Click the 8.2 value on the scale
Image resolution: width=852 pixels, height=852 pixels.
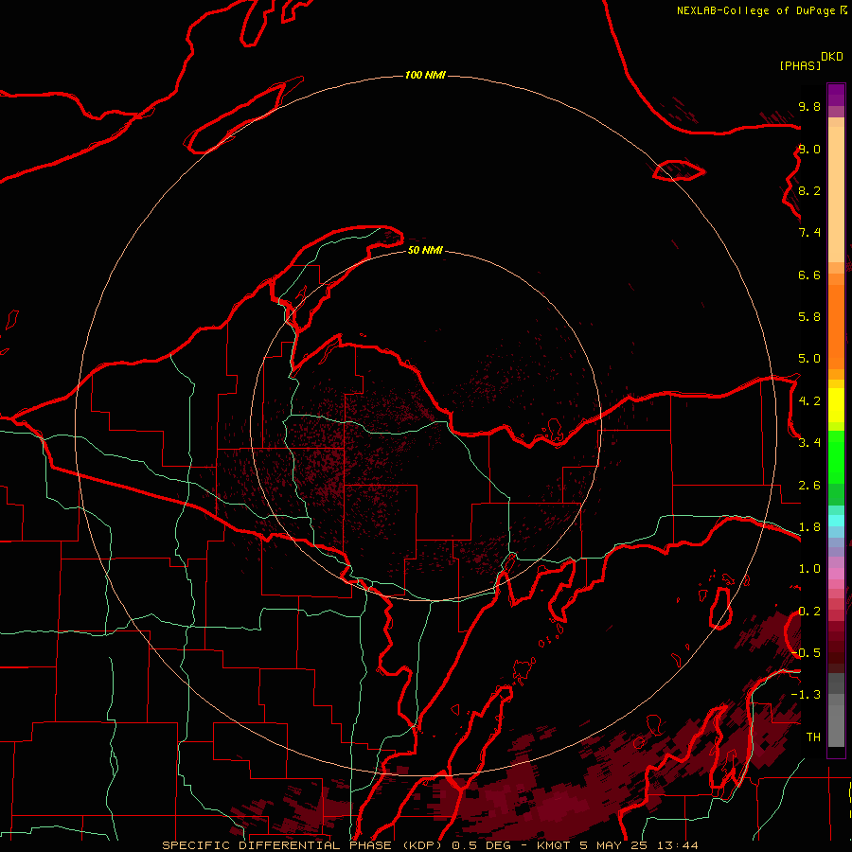pos(809,190)
